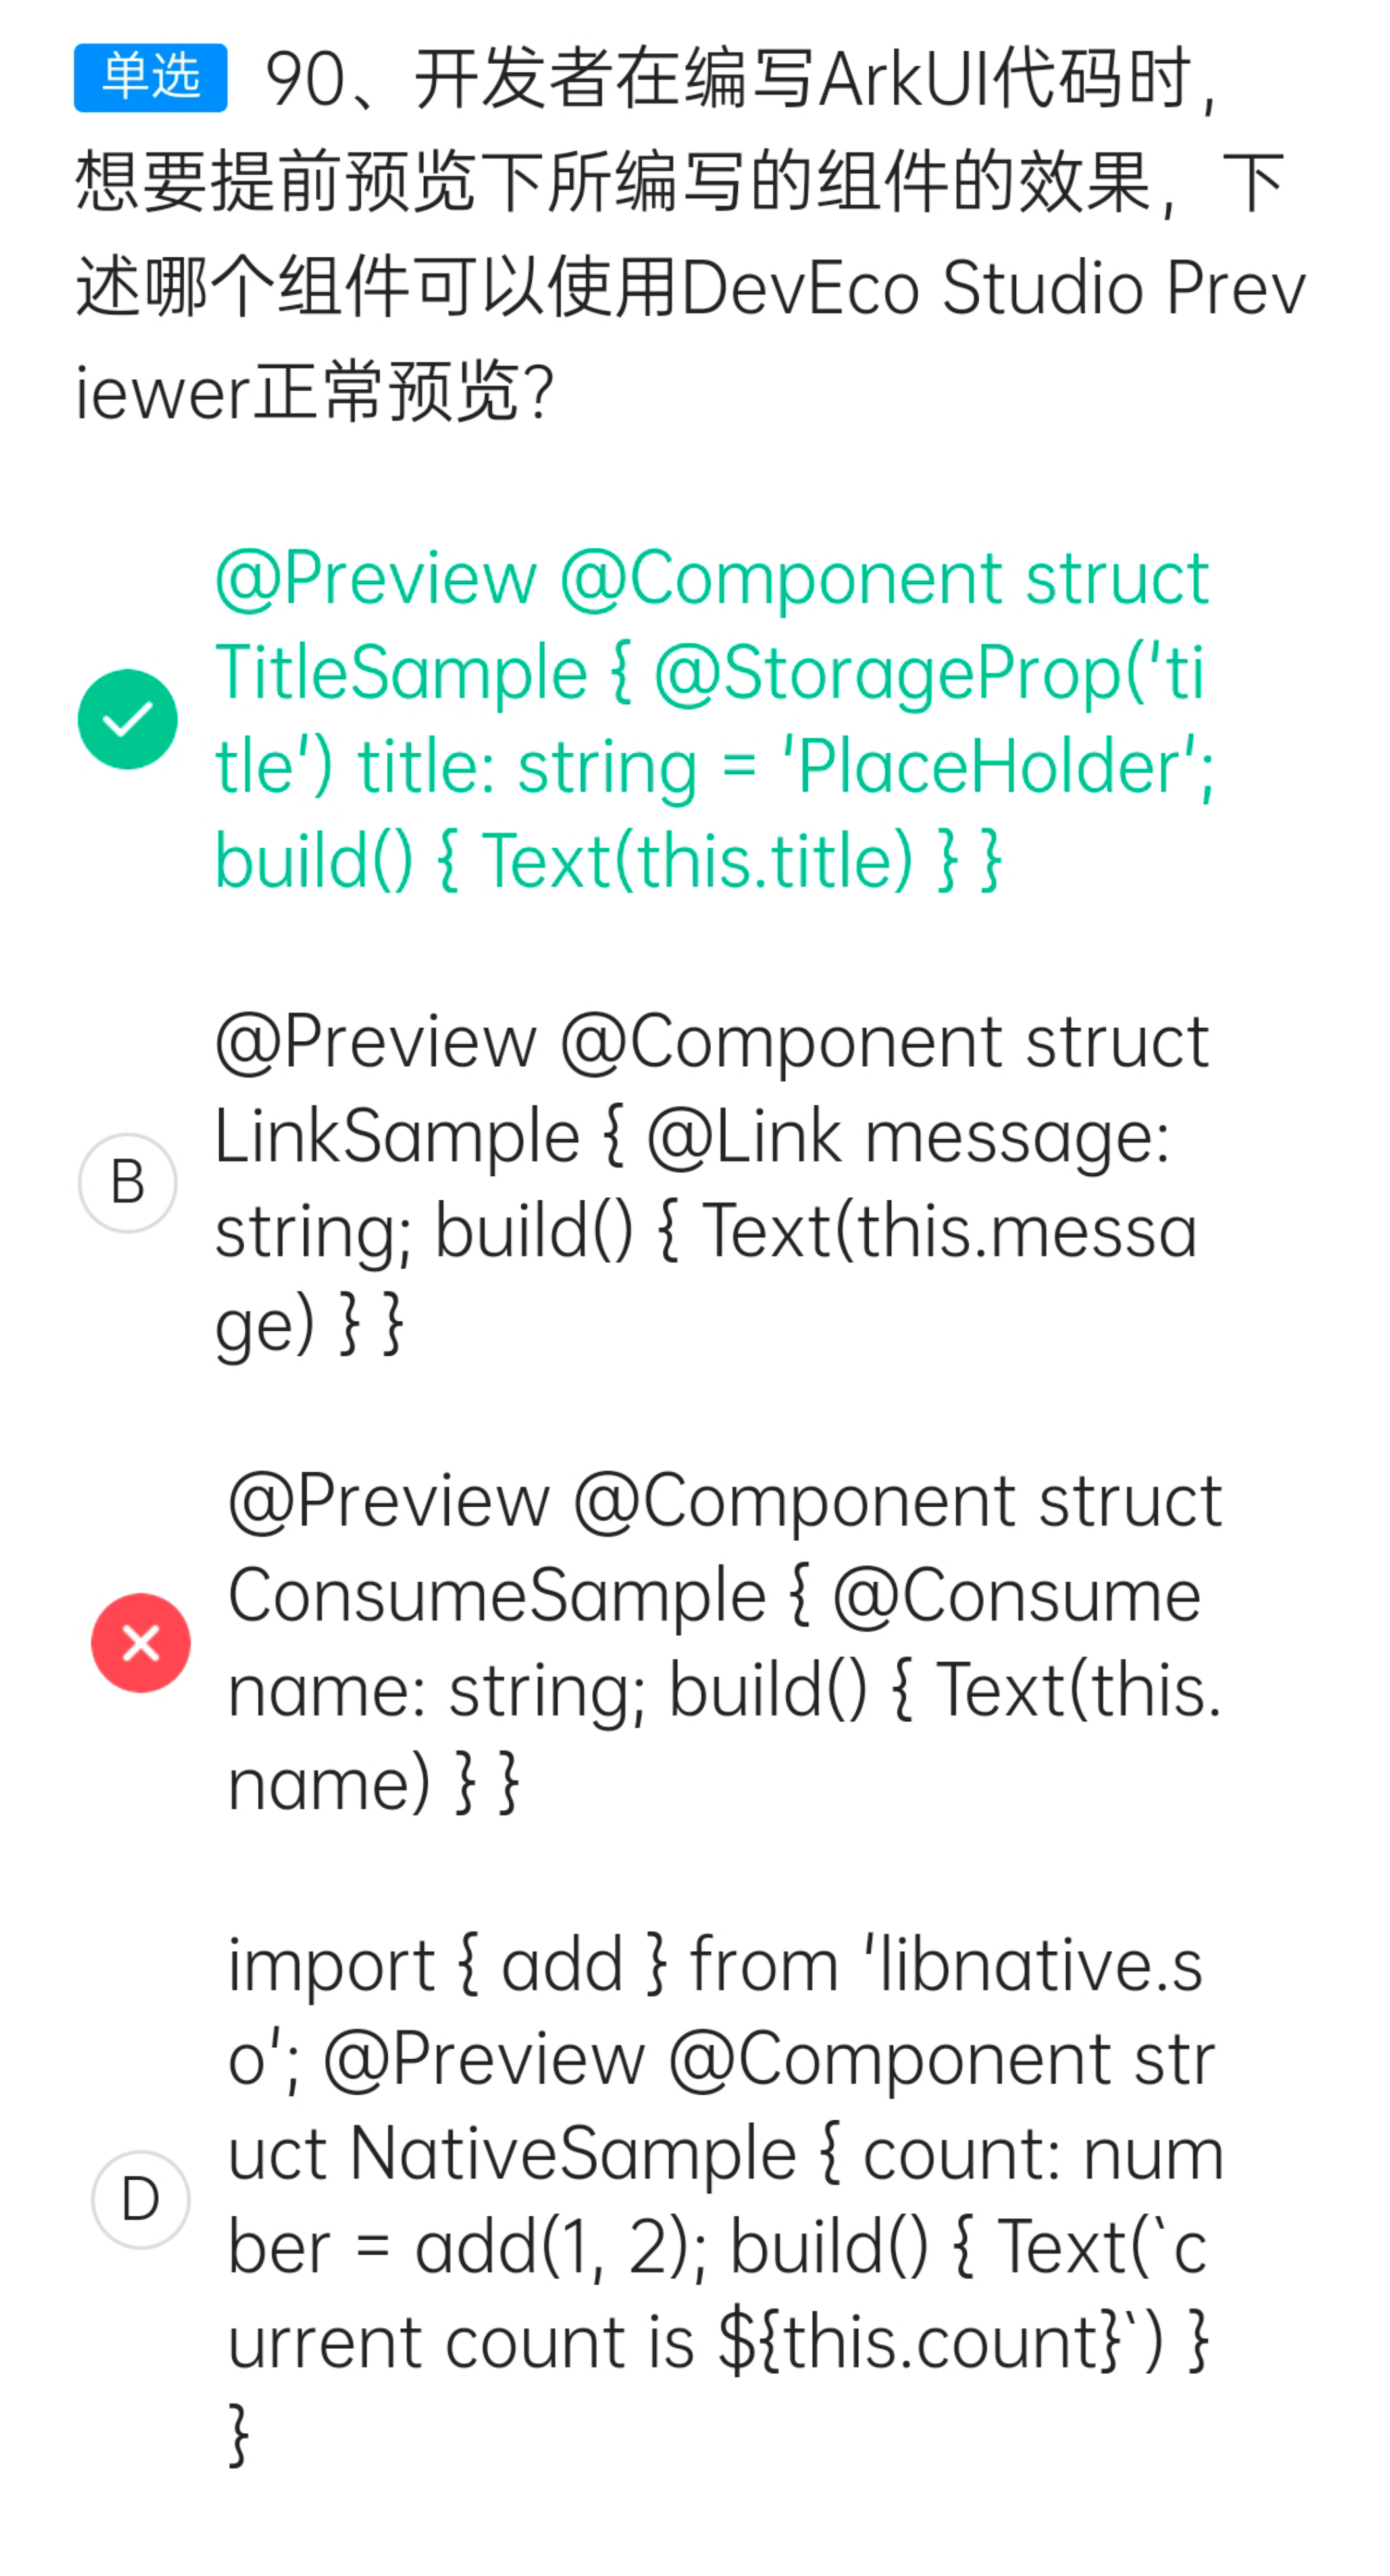1390x2576 pixels.
Task: Tap 'DevEco Studio Prev' text in the question
Action: [994, 289]
